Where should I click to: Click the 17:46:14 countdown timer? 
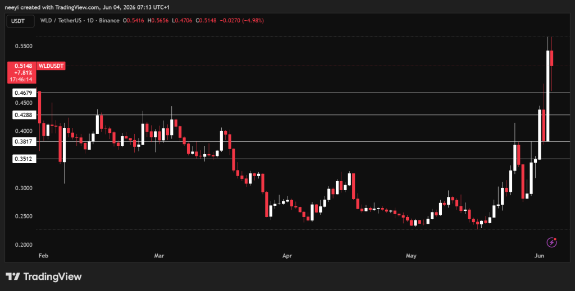point(21,79)
